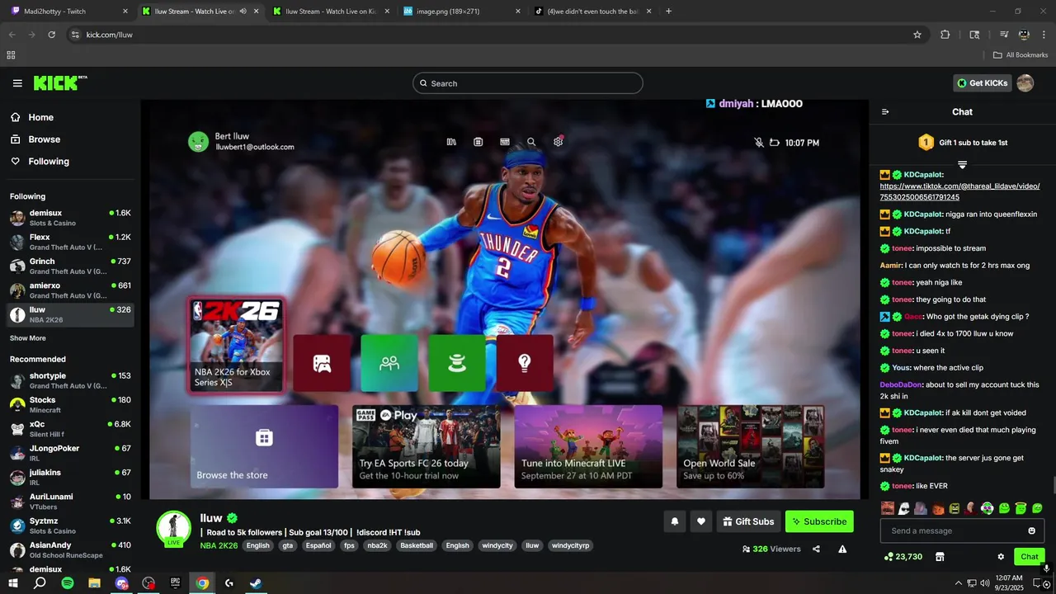Open Grinch channel in Following
1056x594 pixels.
pyautogui.click(x=70, y=266)
